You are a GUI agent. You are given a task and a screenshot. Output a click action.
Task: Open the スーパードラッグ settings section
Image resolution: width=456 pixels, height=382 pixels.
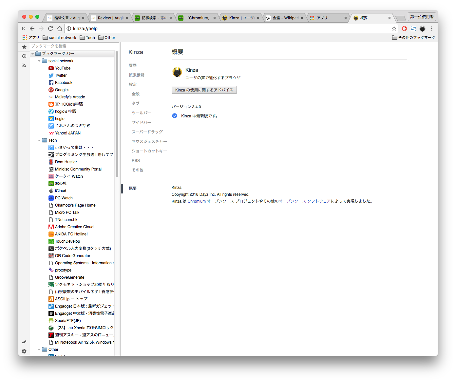[147, 132]
